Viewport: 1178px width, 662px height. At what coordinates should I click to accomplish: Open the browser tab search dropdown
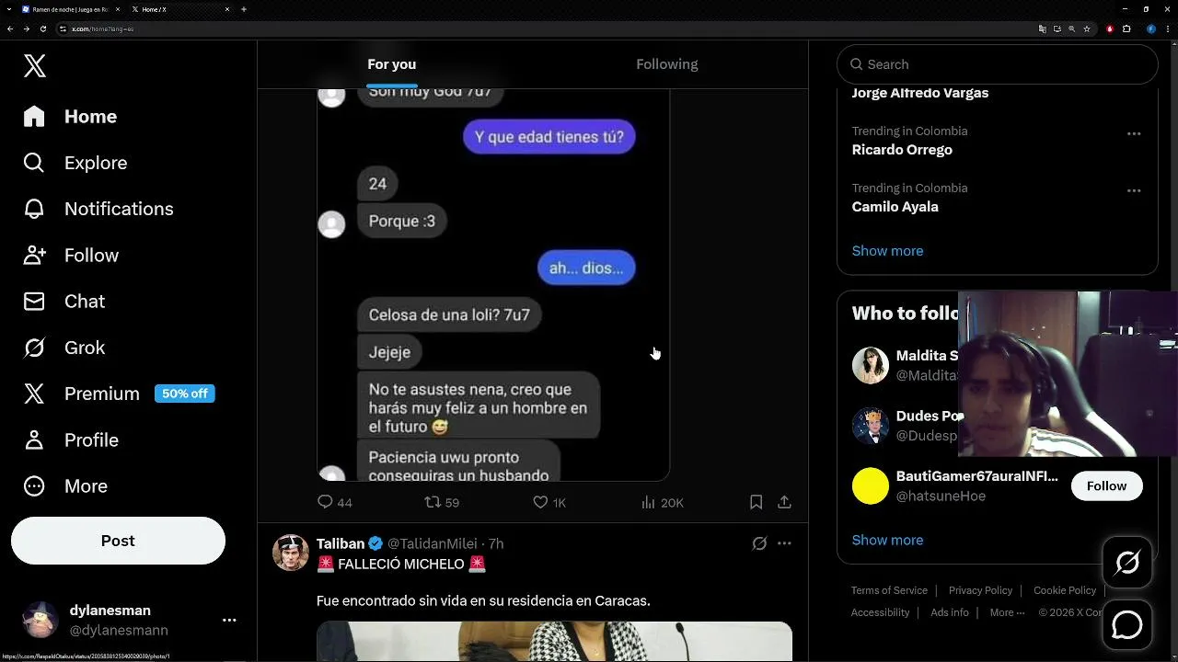[7, 9]
